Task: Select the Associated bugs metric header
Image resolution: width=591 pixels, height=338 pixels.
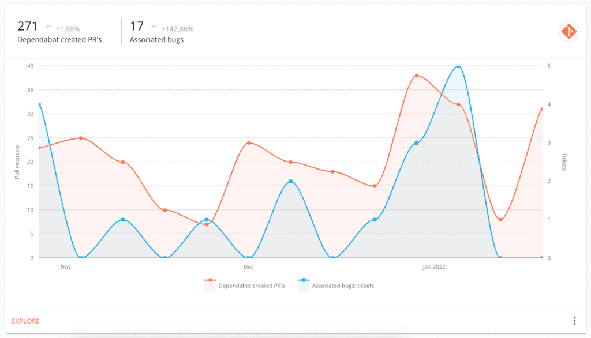Action: pyautogui.click(x=156, y=40)
